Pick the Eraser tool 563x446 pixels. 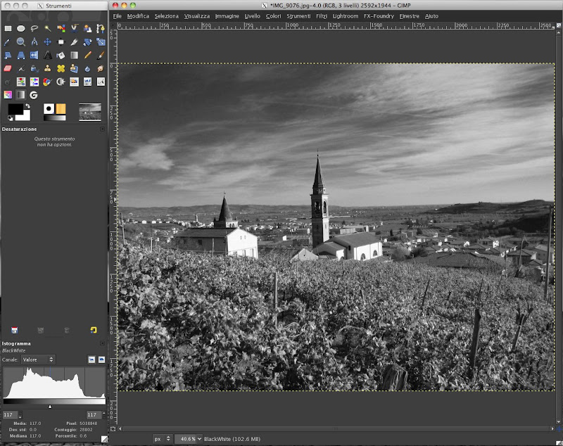8,69
